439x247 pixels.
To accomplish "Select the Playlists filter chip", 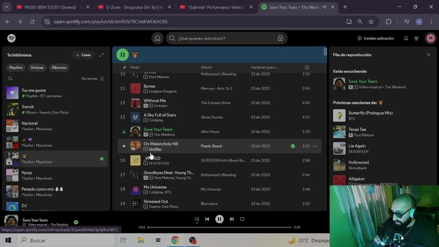I will pyautogui.click(x=16, y=68).
